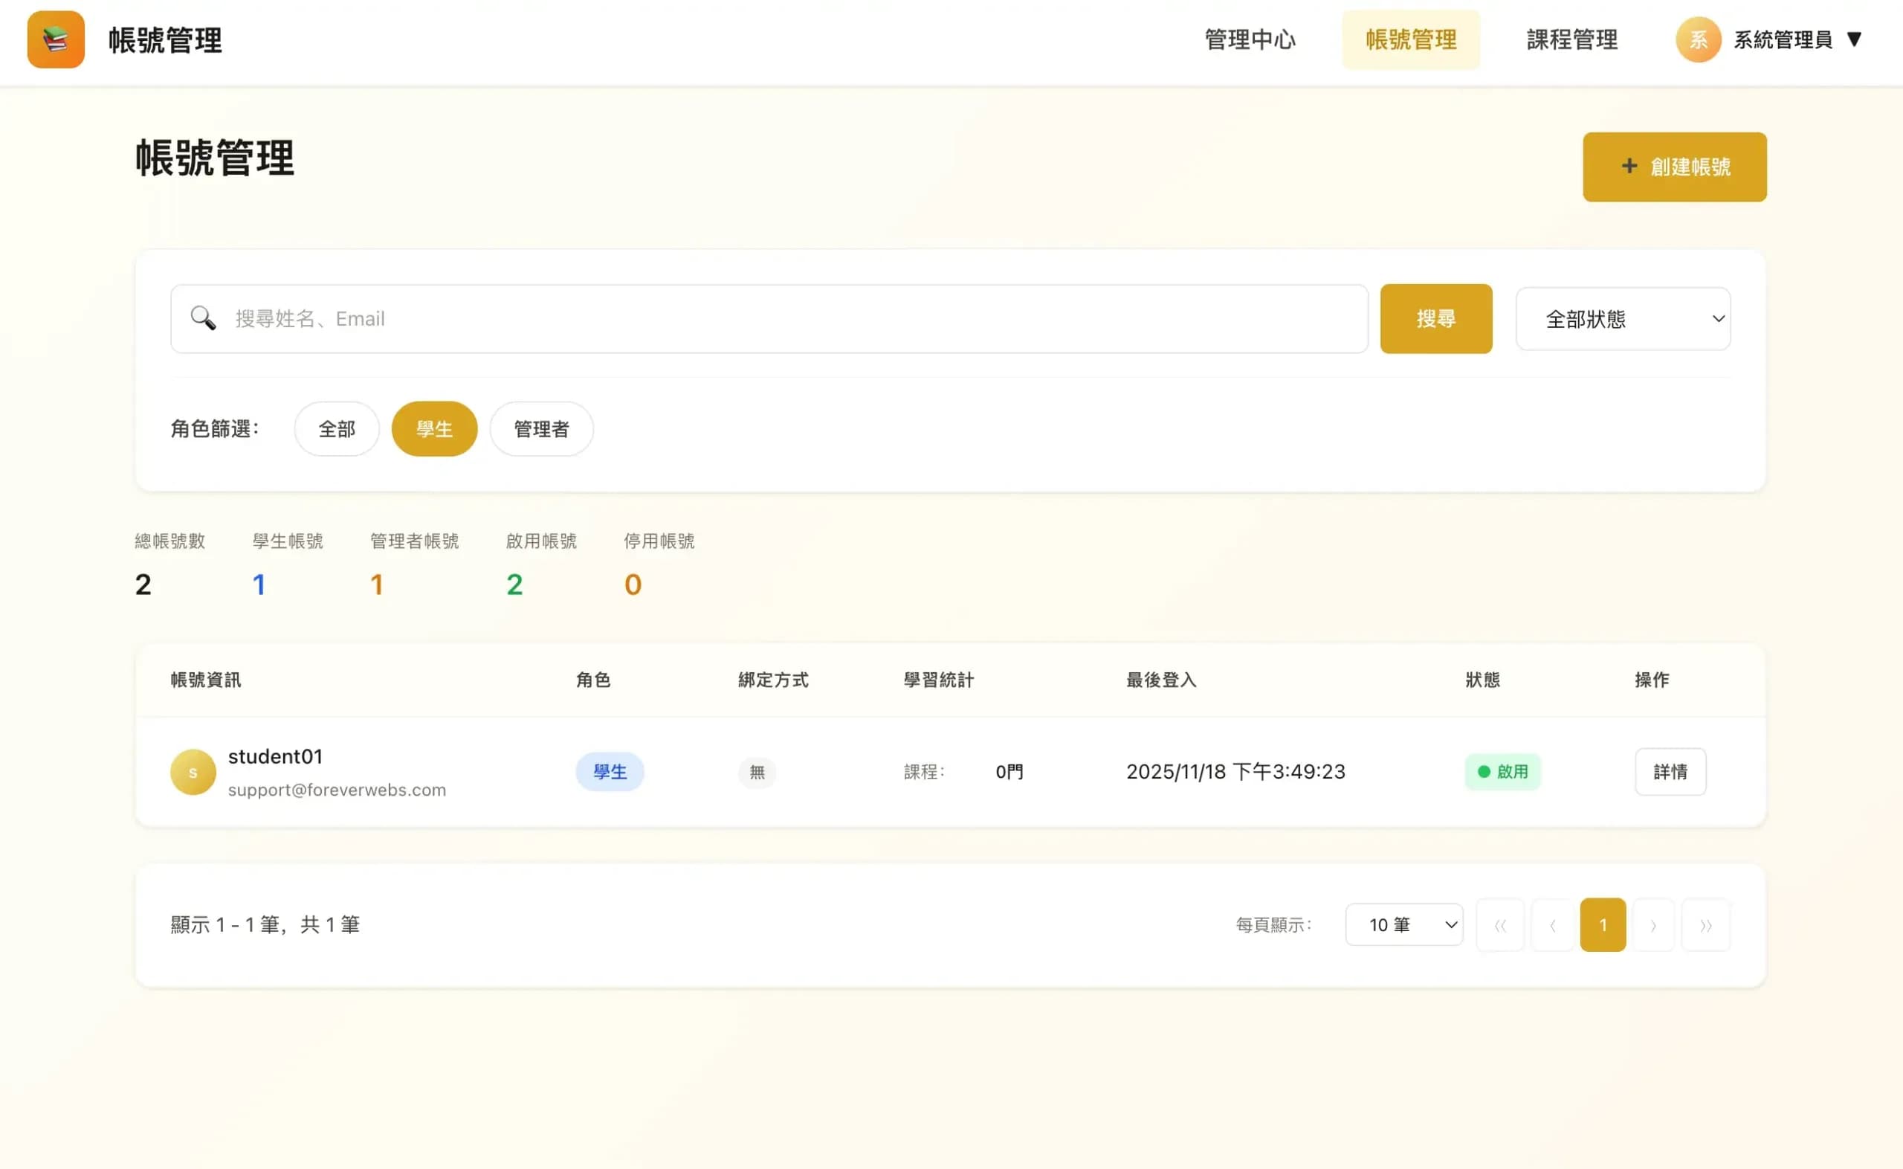Screen dimensions: 1903x1169
Task: Click the magnifier icon in the search bar
Action: (202, 318)
